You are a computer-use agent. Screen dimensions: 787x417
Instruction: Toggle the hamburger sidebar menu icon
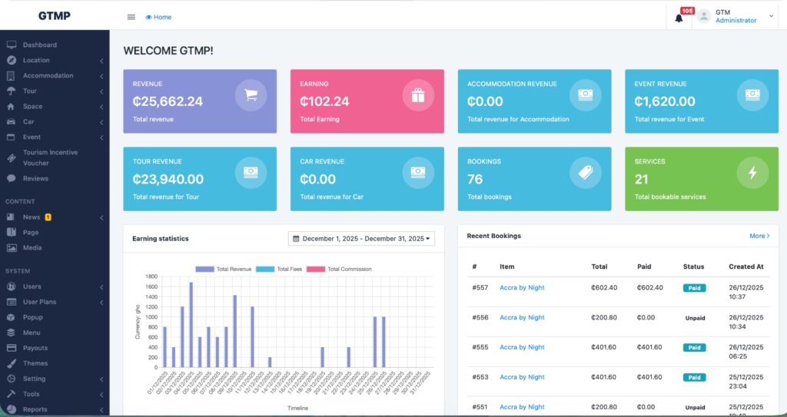pyautogui.click(x=131, y=17)
